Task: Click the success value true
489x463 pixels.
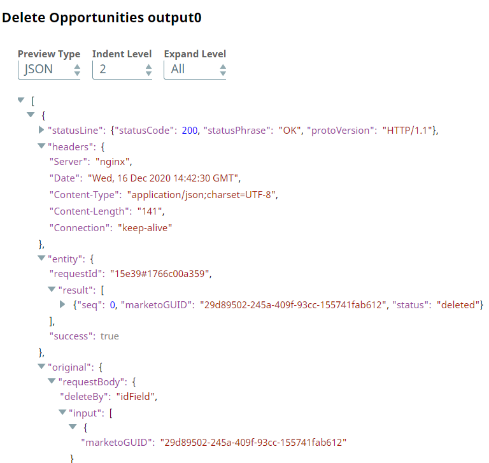Action: (110, 336)
